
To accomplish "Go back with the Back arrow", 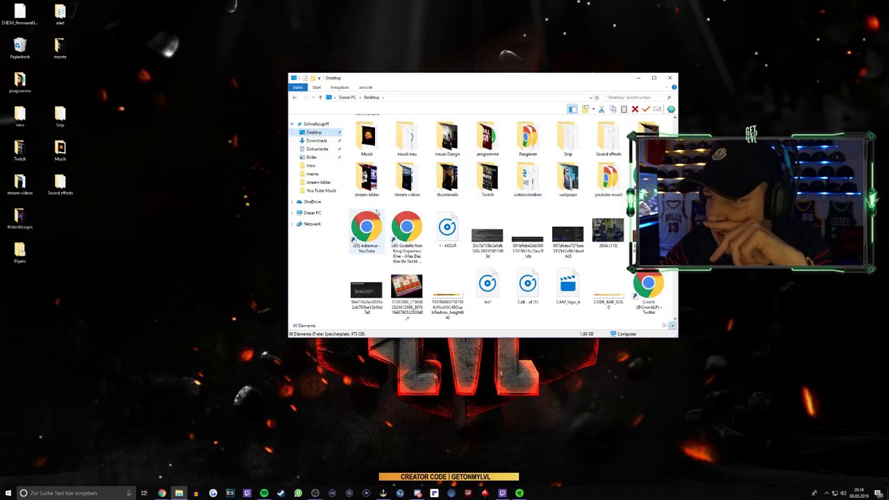I will [x=294, y=97].
